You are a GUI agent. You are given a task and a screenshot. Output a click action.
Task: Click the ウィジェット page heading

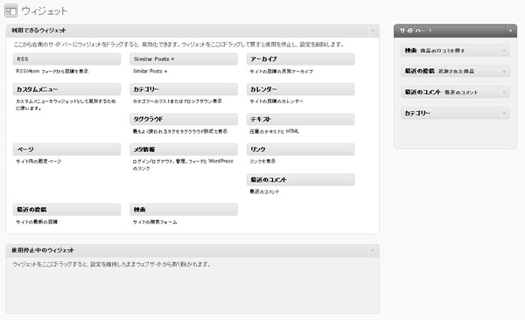coord(45,10)
